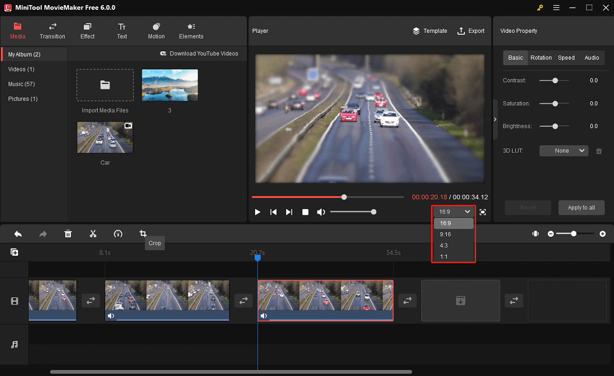Select the Crop tool
Viewport: 614px width, 376px height.
pyautogui.click(x=143, y=234)
